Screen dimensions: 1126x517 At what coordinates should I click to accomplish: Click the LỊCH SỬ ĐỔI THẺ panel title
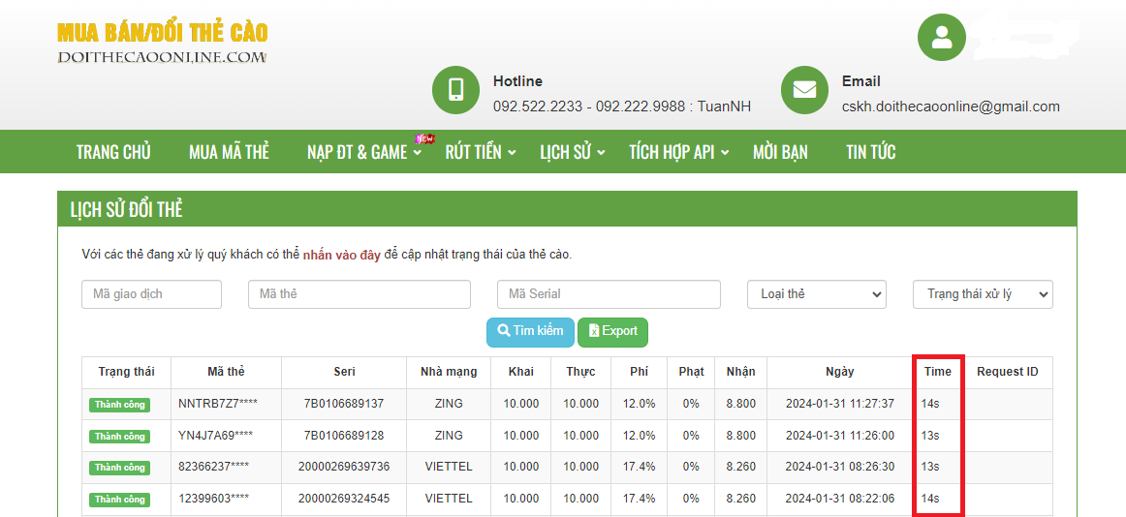(126, 209)
